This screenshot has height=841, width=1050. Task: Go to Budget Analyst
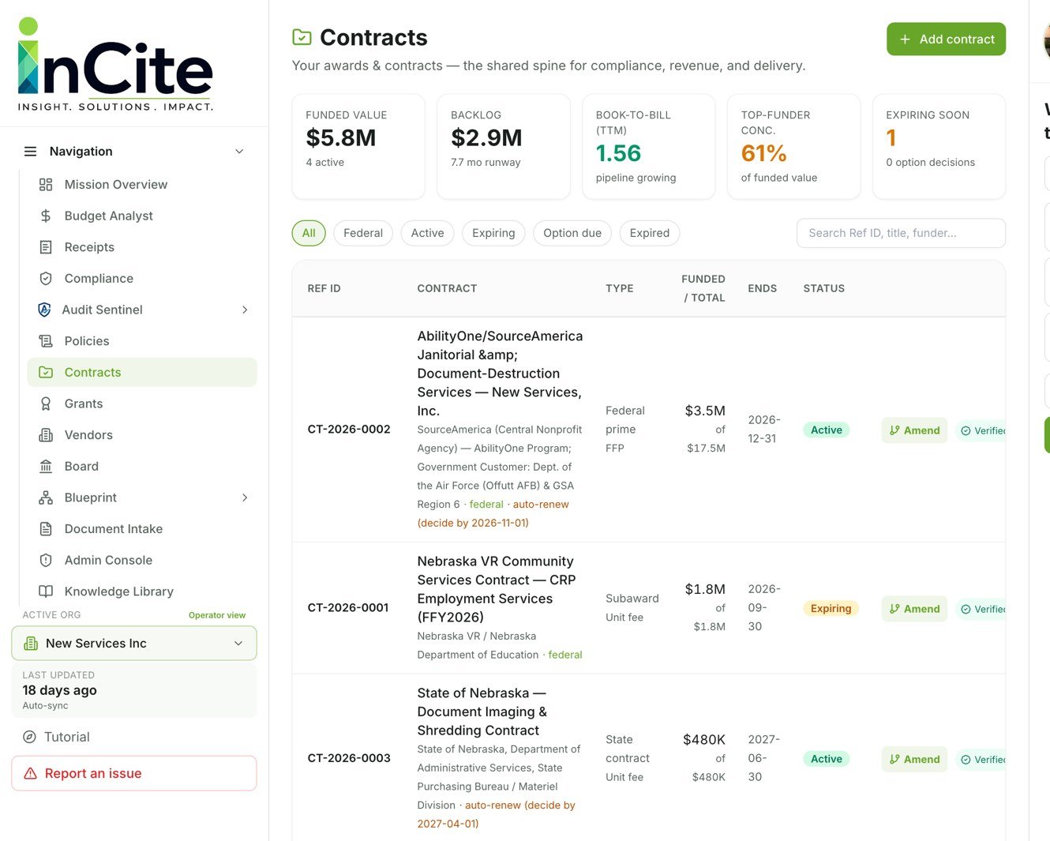142,216
